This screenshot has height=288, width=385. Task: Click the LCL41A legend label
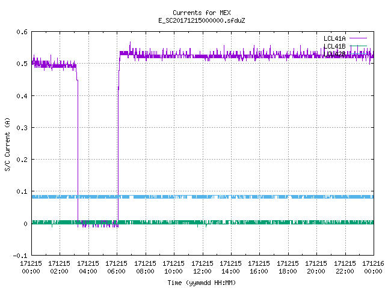334,38
